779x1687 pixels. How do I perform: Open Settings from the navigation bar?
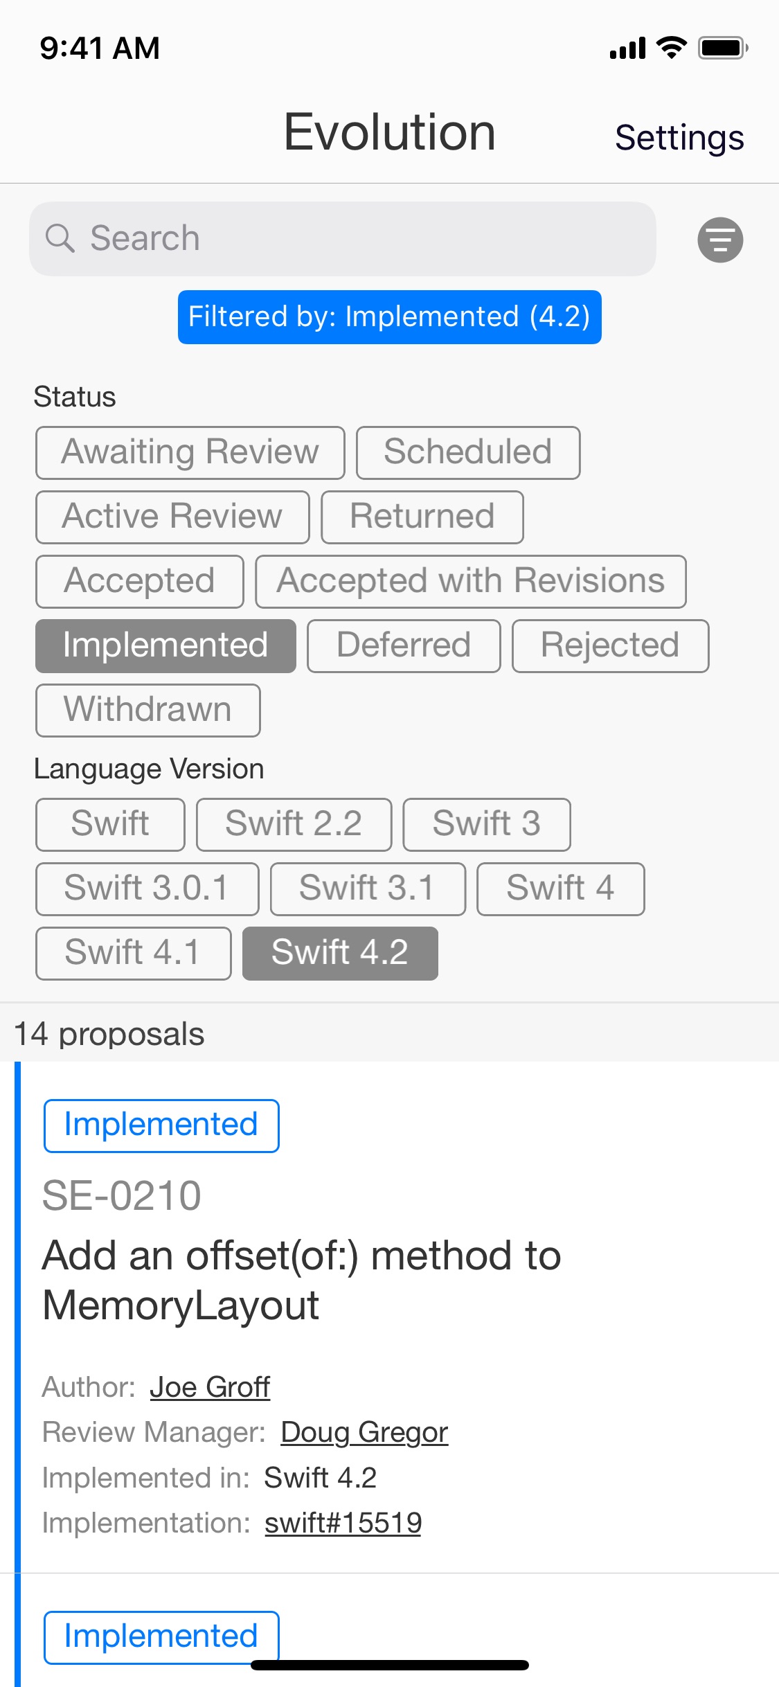[x=679, y=137]
